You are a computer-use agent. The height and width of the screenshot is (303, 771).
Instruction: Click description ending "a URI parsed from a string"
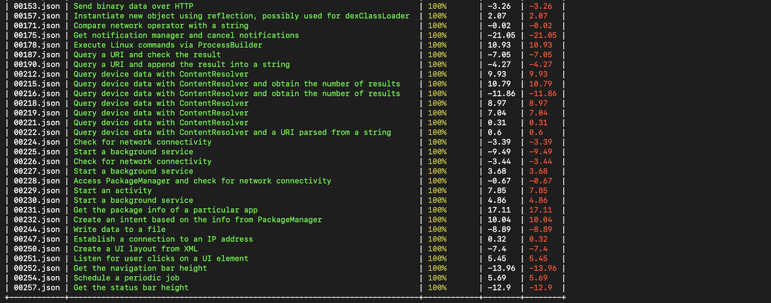coord(232,132)
